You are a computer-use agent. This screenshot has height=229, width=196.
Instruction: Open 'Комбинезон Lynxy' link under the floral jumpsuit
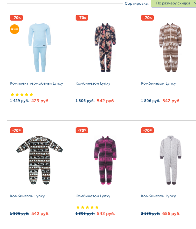(x=93, y=83)
